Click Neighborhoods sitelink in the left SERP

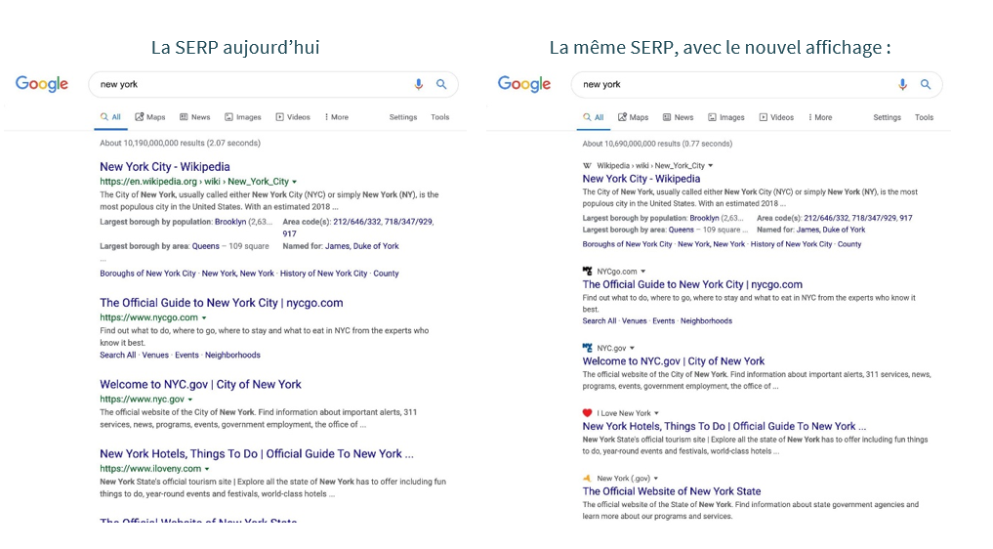(x=232, y=355)
